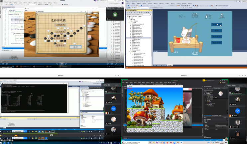Toggle the microphone icon in top-left meeting overlay
The height and width of the screenshot is (144, 247).
point(107,19)
